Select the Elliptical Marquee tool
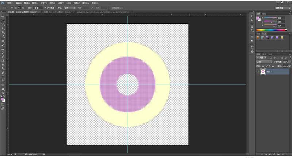Image resolution: width=292 pixels, height=158 pixels. (3, 20)
